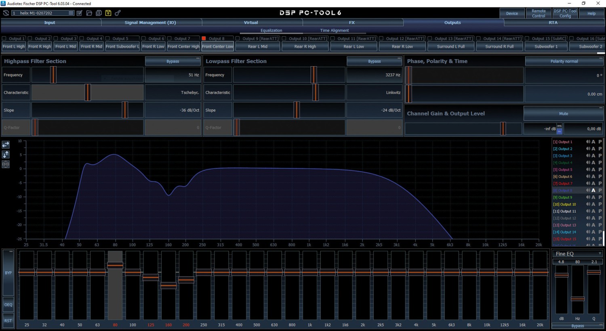
Task: Click the key lock icon in toolbar
Action: 118,13
